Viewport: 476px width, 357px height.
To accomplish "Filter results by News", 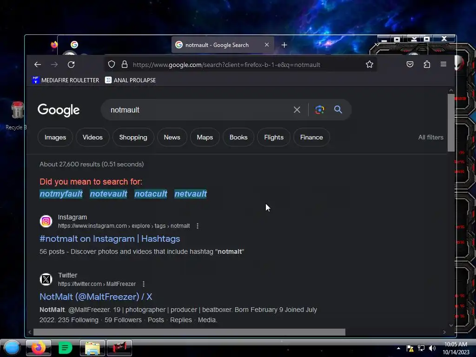I will click(172, 137).
